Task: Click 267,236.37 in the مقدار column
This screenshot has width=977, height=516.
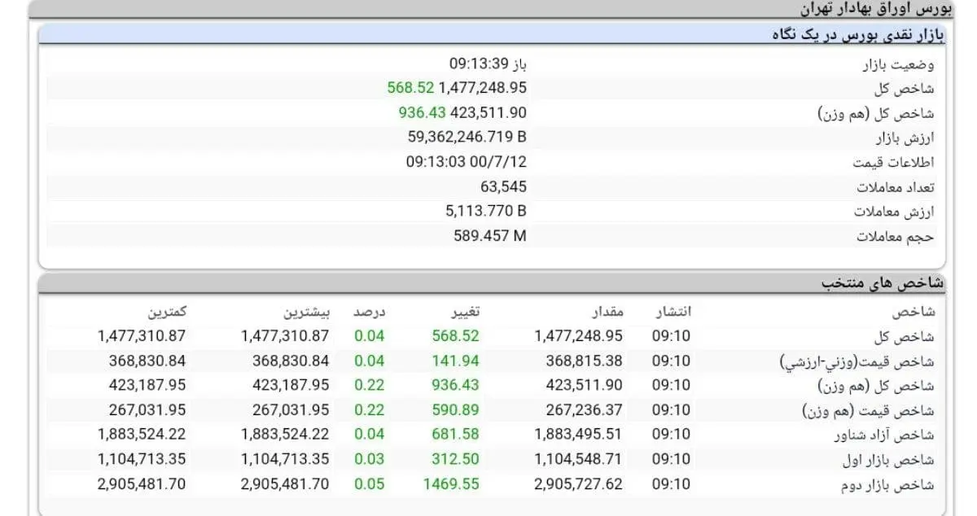Action: click(x=584, y=409)
